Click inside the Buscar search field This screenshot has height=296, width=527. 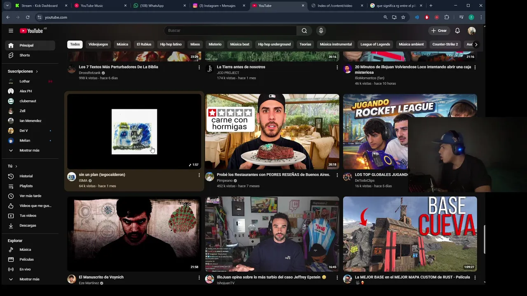tap(230, 30)
